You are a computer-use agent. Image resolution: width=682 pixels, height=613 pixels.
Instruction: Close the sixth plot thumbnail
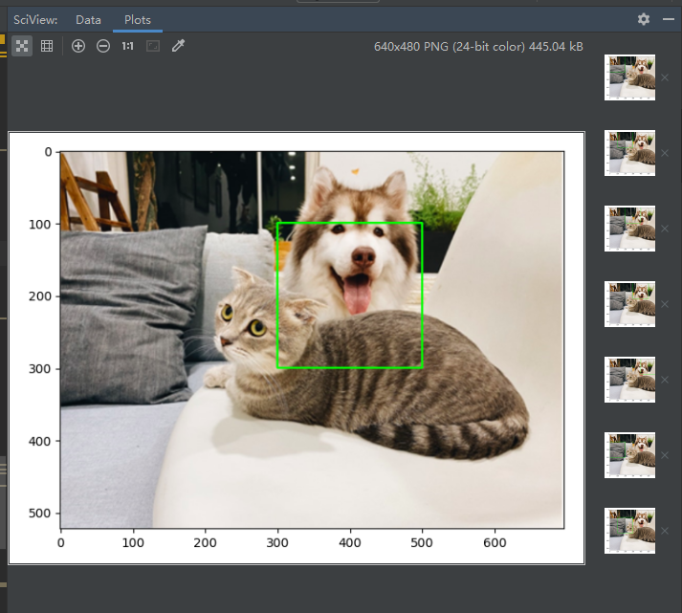(665, 455)
